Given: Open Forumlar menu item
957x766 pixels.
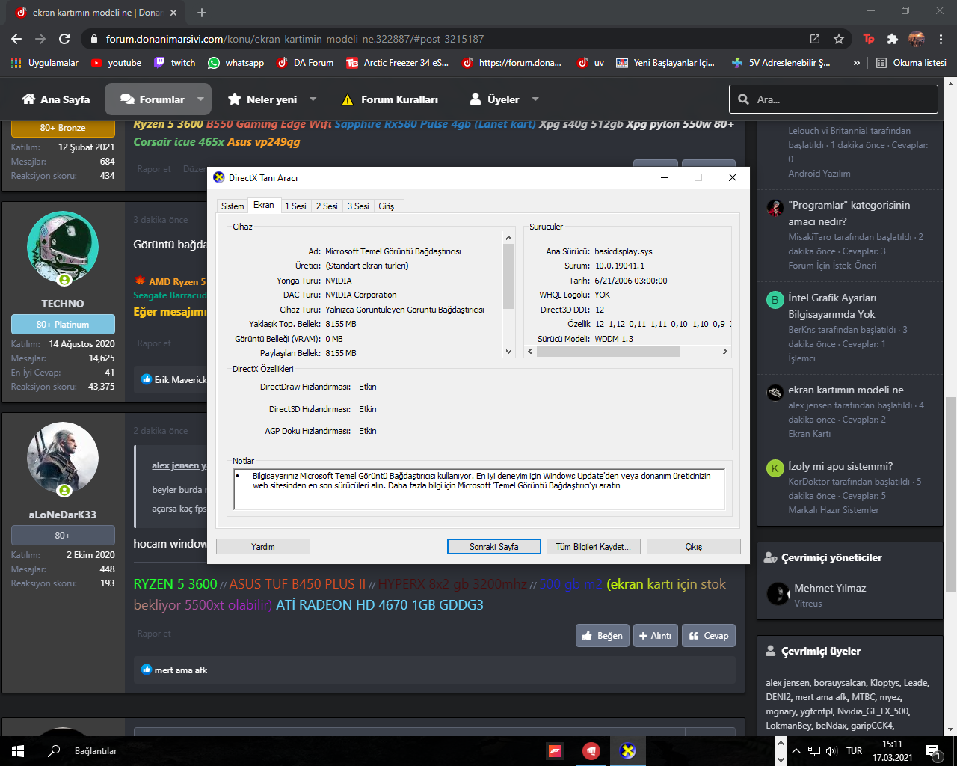Looking at the screenshot, I should [x=153, y=99].
